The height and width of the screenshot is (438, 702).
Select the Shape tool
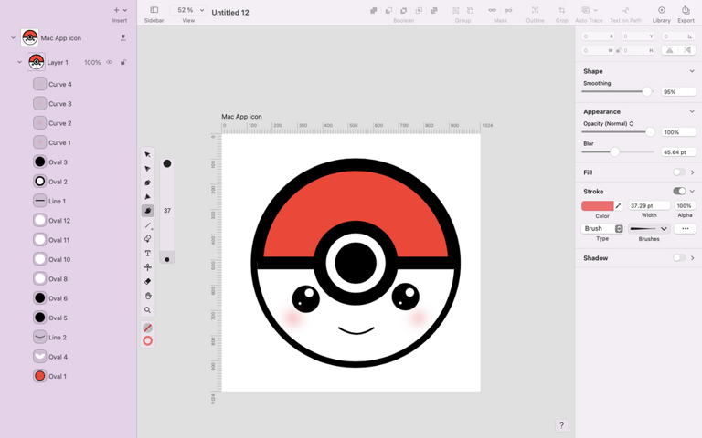coord(147,239)
